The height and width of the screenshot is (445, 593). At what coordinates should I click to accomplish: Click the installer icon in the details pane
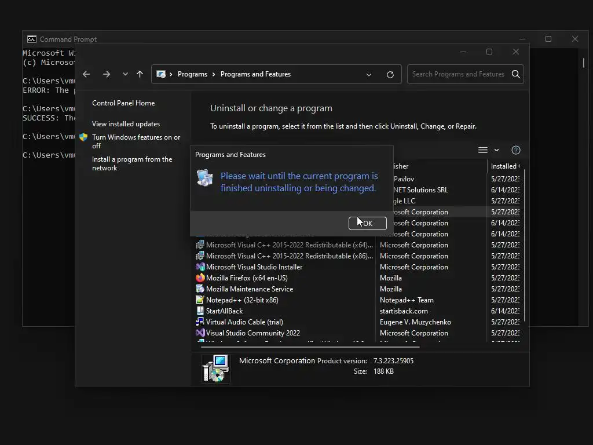pos(215,368)
